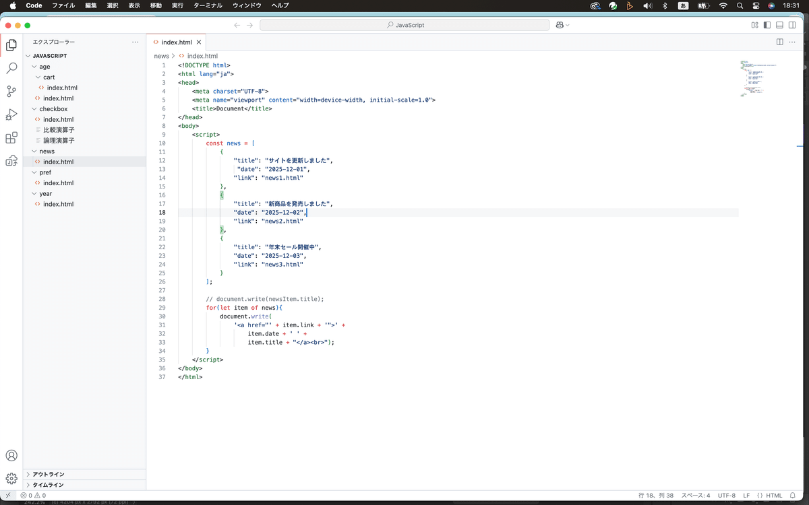Toggle the primary sidebar layout button

[x=767, y=25]
